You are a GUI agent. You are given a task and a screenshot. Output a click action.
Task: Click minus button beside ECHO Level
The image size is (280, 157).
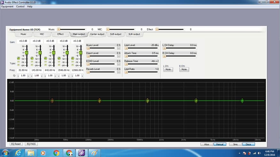119,64
